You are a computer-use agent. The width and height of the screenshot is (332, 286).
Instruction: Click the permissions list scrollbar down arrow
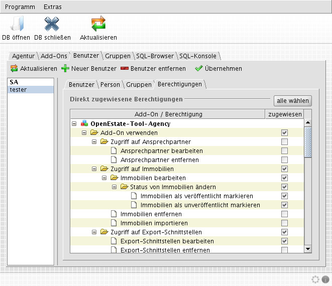tap(308, 249)
